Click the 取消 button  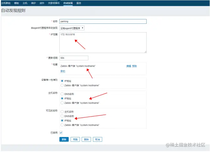(x=98, y=139)
